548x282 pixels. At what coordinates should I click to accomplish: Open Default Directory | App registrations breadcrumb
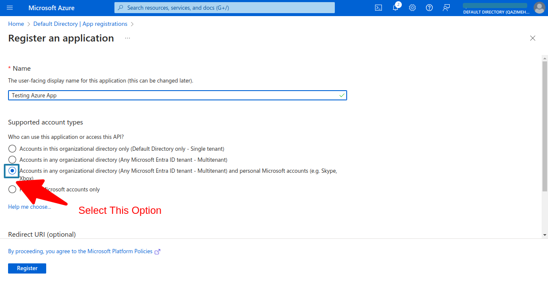(x=81, y=24)
